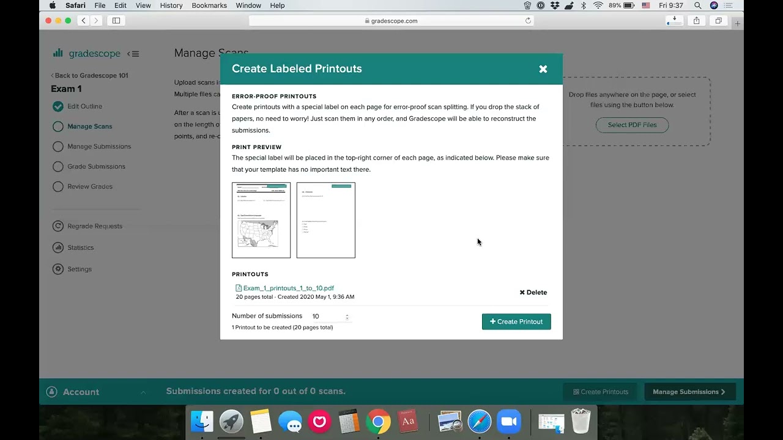Delete the Exam_1 printouts file
Viewport: 783px width, 440px height.
coord(533,292)
